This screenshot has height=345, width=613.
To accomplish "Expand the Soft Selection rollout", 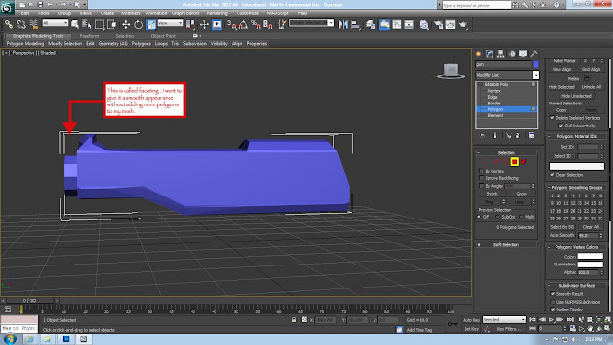I will pos(507,245).
